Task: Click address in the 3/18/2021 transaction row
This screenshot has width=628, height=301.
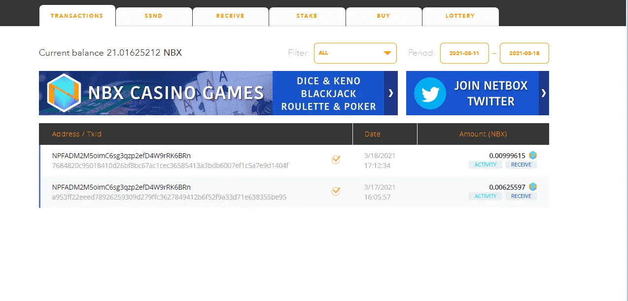Action: [121, 156]
